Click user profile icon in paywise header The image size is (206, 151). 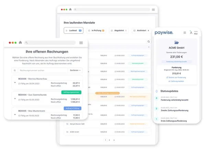[191, 33]
